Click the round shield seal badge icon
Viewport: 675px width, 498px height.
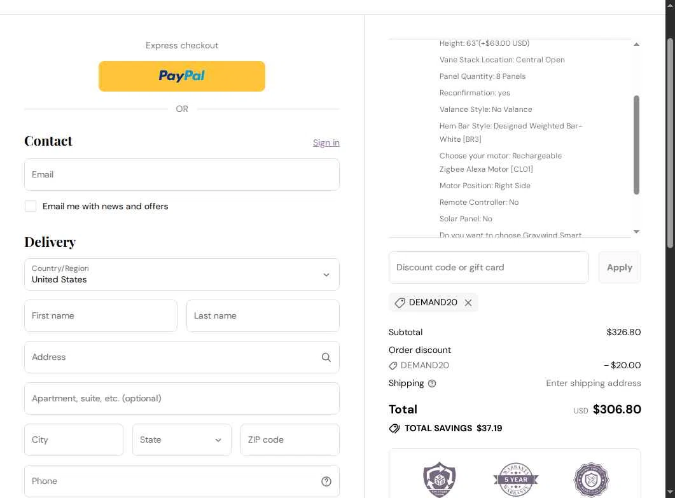[x=592, y=480]
